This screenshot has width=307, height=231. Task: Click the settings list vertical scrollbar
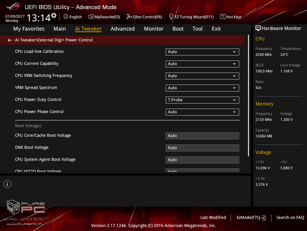click(x=248, y=96)
